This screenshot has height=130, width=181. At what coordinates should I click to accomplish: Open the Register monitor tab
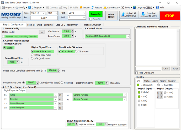click(172, 81)
